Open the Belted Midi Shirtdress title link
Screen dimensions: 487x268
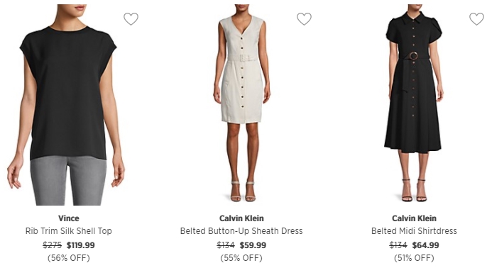tap(414, 231)
